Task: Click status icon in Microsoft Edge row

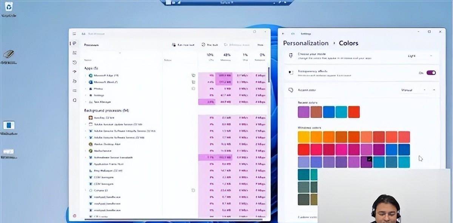Action: [193, 75]
